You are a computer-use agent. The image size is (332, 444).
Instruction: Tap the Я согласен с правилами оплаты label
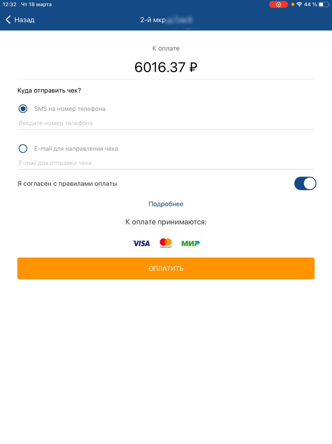[x=67, y=184]
